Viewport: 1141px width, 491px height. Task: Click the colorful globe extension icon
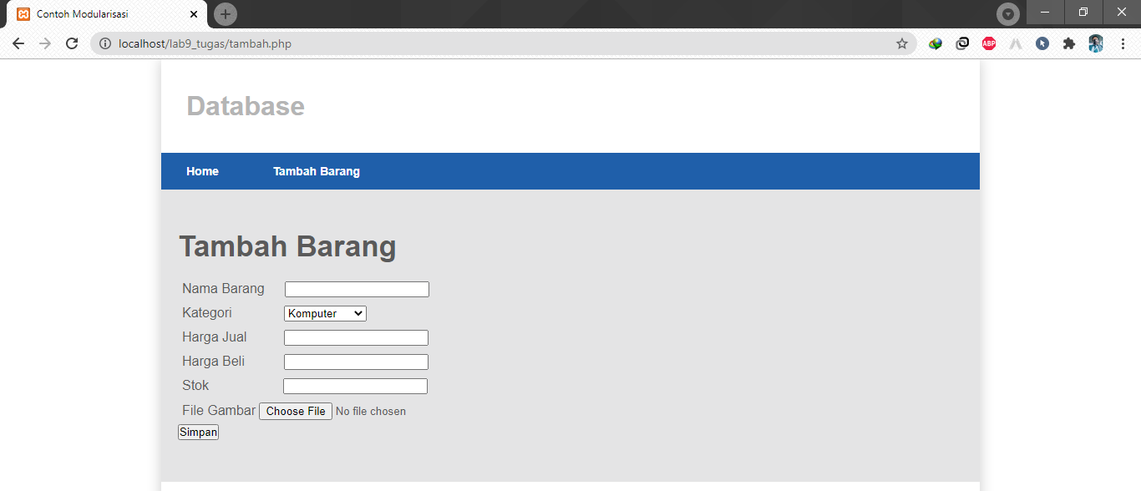click(x=936, y=43)
